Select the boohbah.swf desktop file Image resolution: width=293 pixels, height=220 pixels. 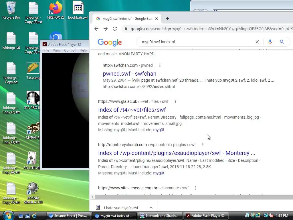pos(78,11)
